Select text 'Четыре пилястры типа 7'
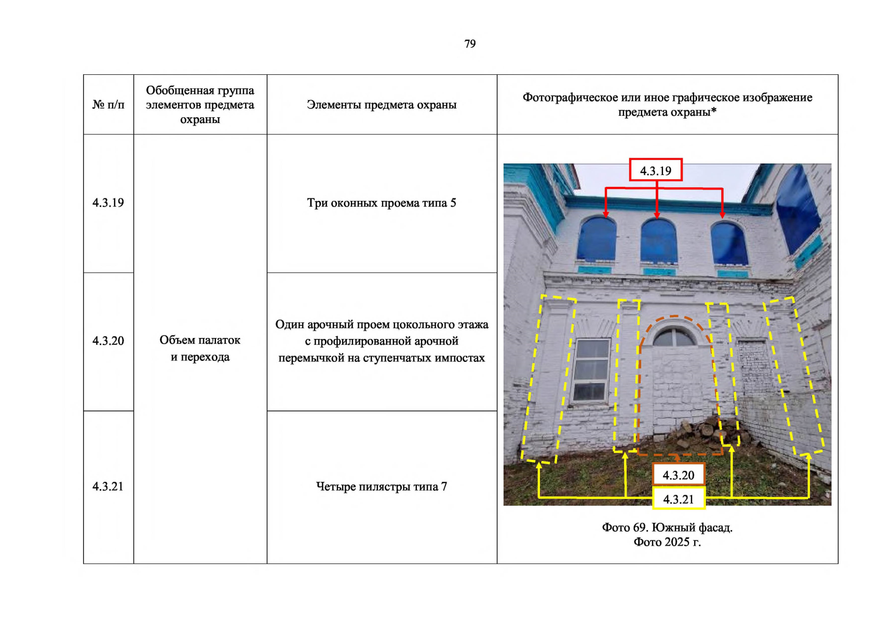This screenshot has width=881, height=623. [x=382, y=486]
